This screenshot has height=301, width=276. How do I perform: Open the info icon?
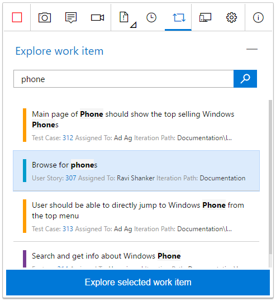(x=258, y=17)
